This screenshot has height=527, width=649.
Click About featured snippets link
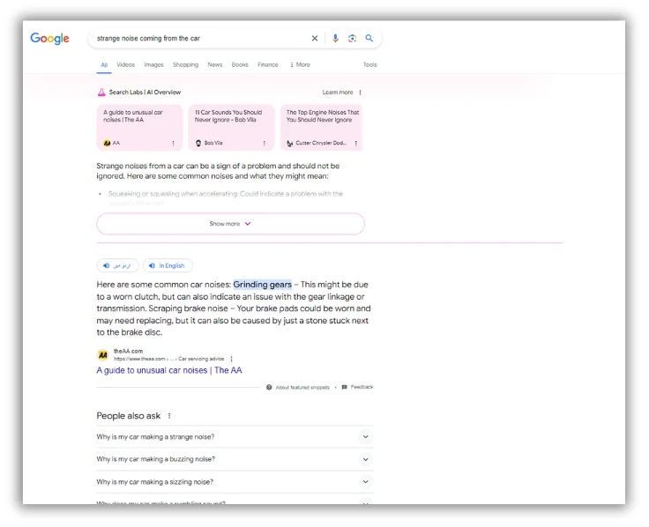coord(302,388)
